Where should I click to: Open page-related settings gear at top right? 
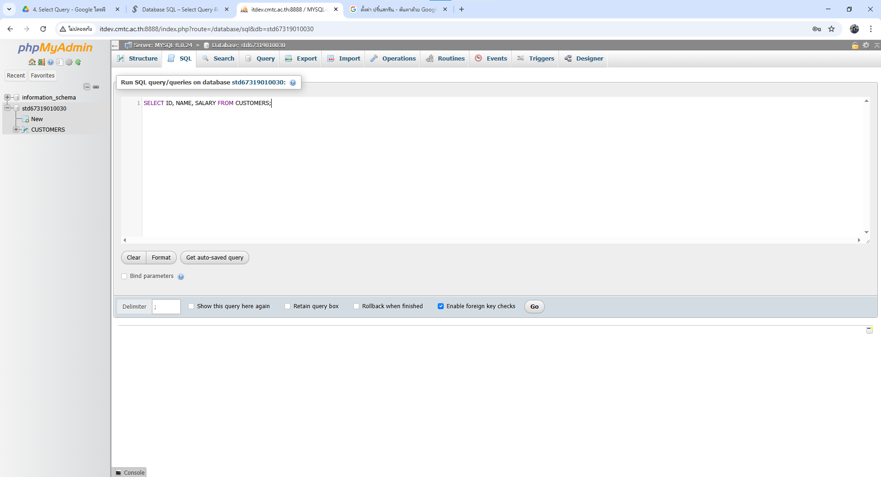click(866, 45)
